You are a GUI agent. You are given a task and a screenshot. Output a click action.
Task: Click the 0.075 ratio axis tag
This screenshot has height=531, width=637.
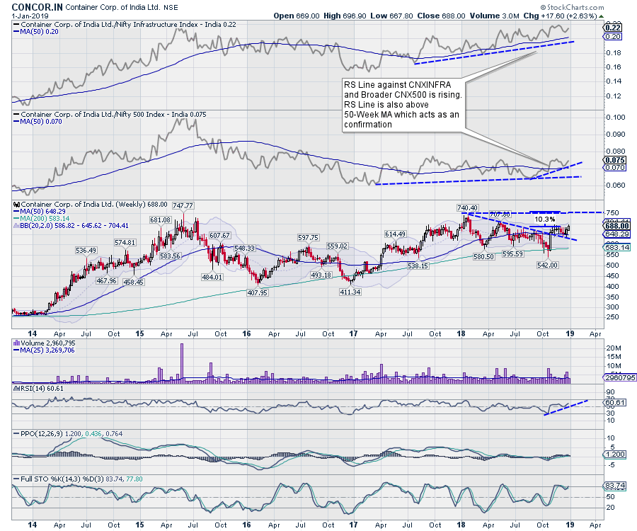point(615,160)
